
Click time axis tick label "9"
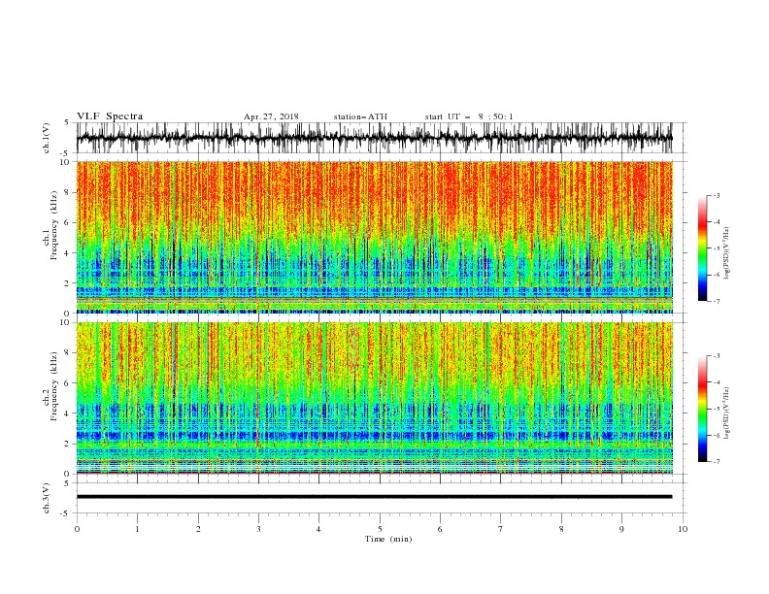(x=621, y=529)
